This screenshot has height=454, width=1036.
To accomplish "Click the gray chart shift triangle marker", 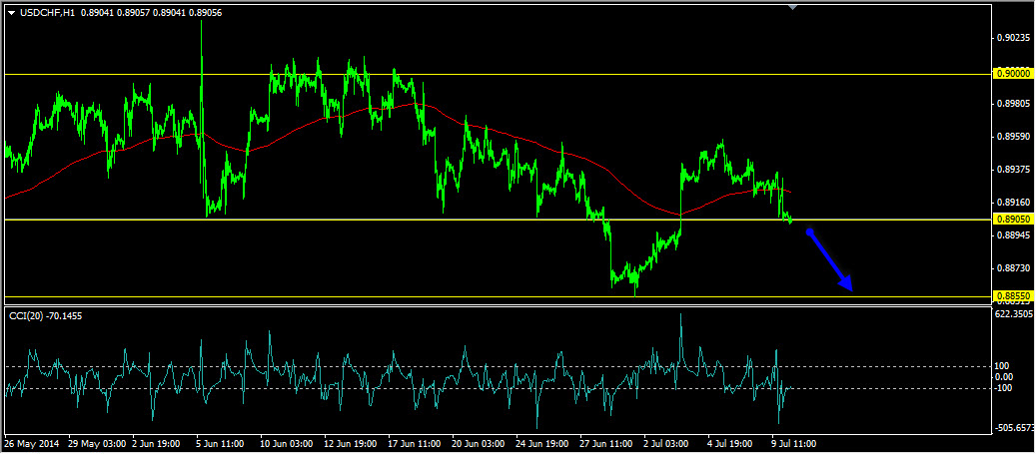I will click(793, 7).
